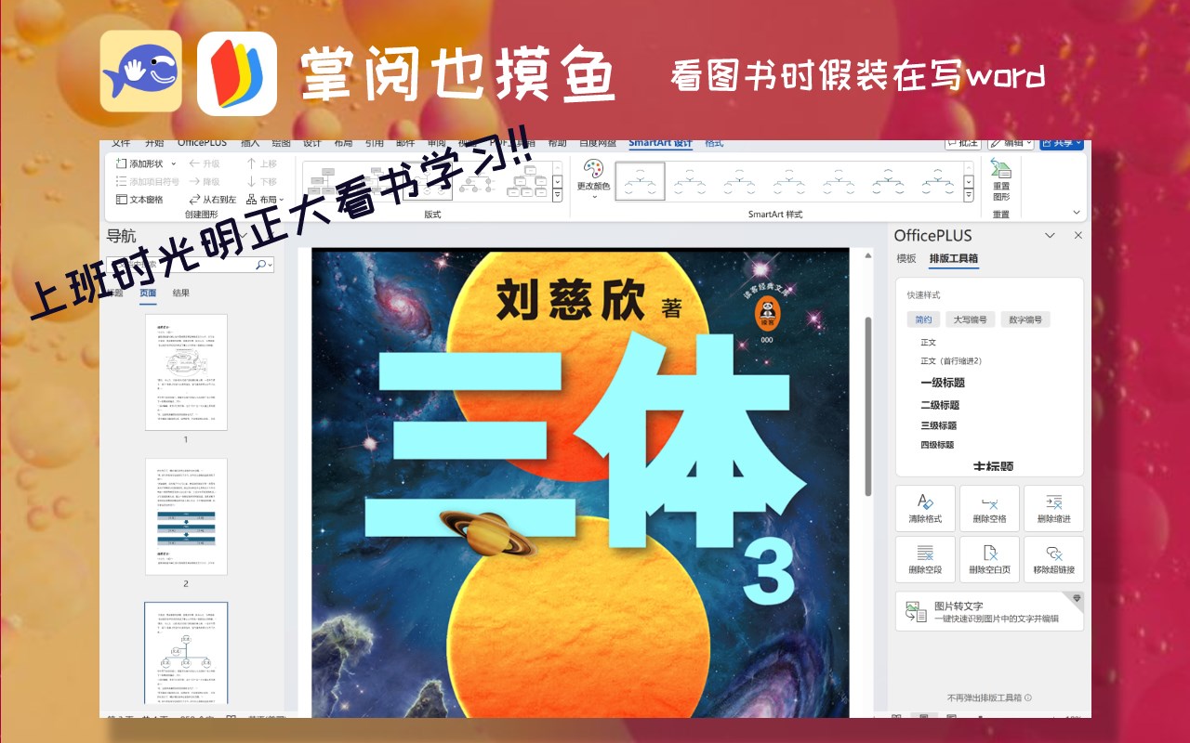
Task: Expand the SmartArt Styles gallery more arrow
Action: tap(969, 196)
